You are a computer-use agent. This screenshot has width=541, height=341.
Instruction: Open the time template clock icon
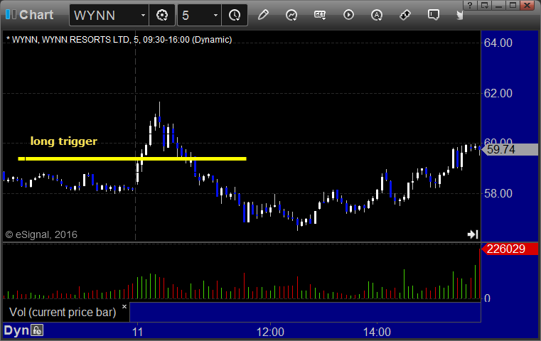(235, 15)
